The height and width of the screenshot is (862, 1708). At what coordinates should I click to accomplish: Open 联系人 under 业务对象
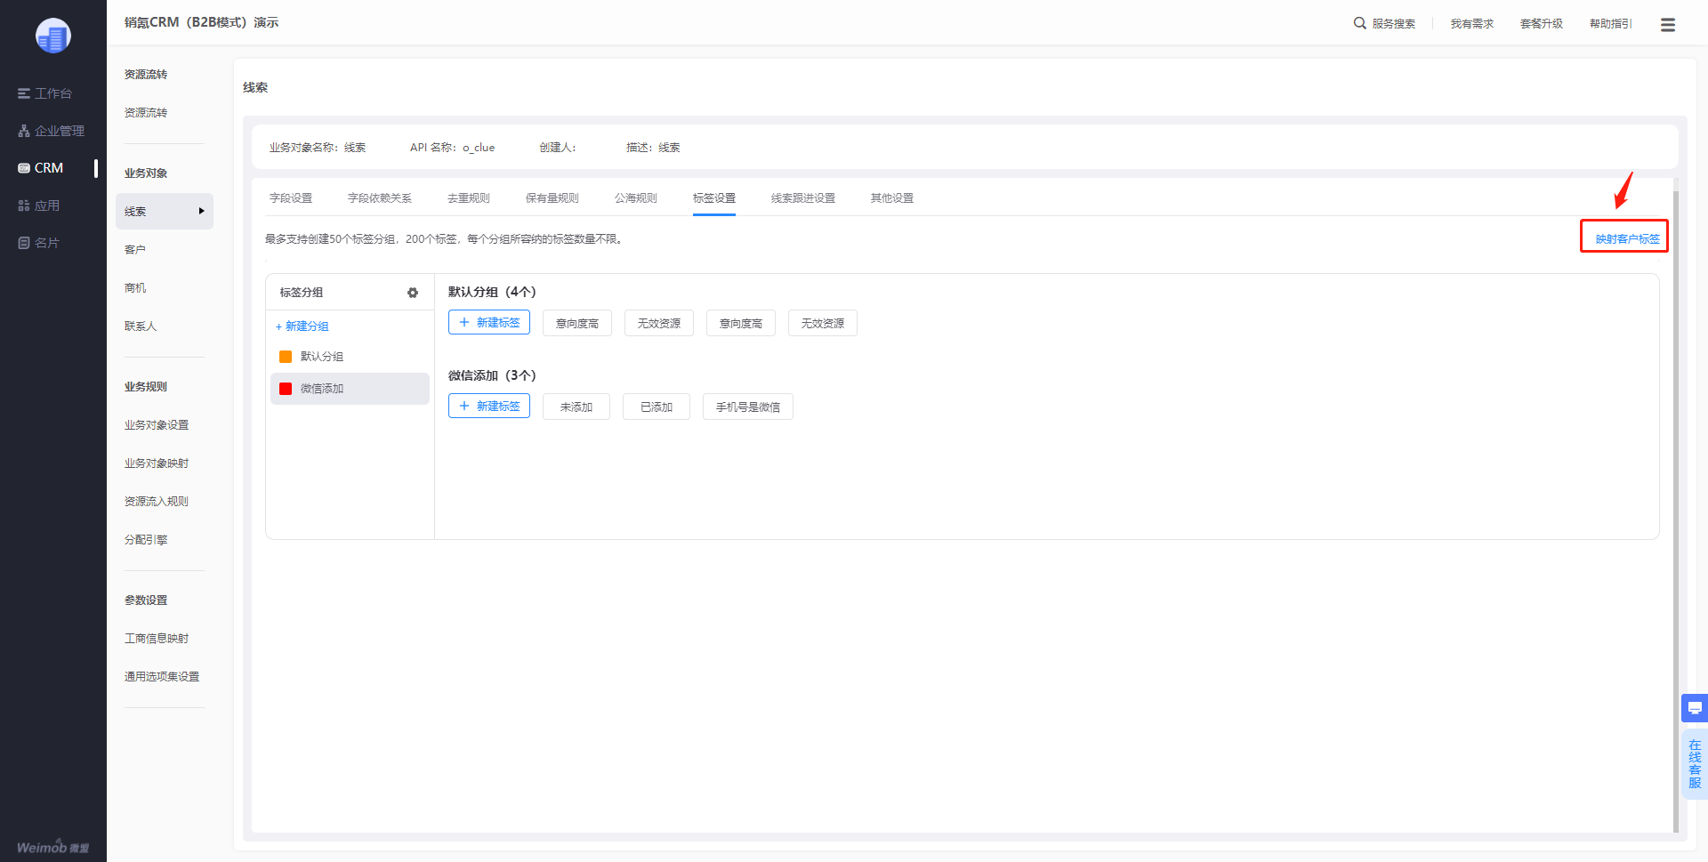coord(141,326)
